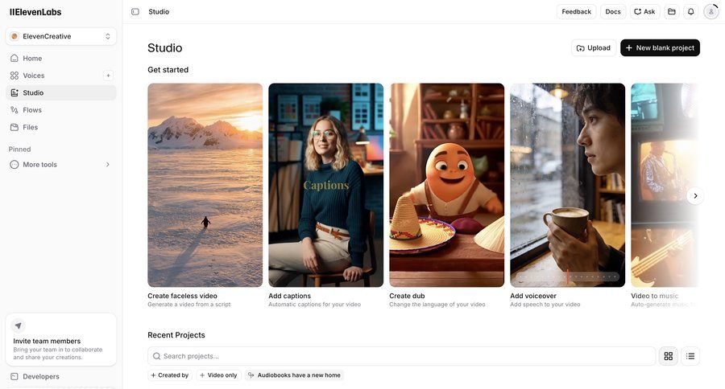Click the Recent Projects heading
The width and height of the screenshot is (725, 389).
coord(176,335)
